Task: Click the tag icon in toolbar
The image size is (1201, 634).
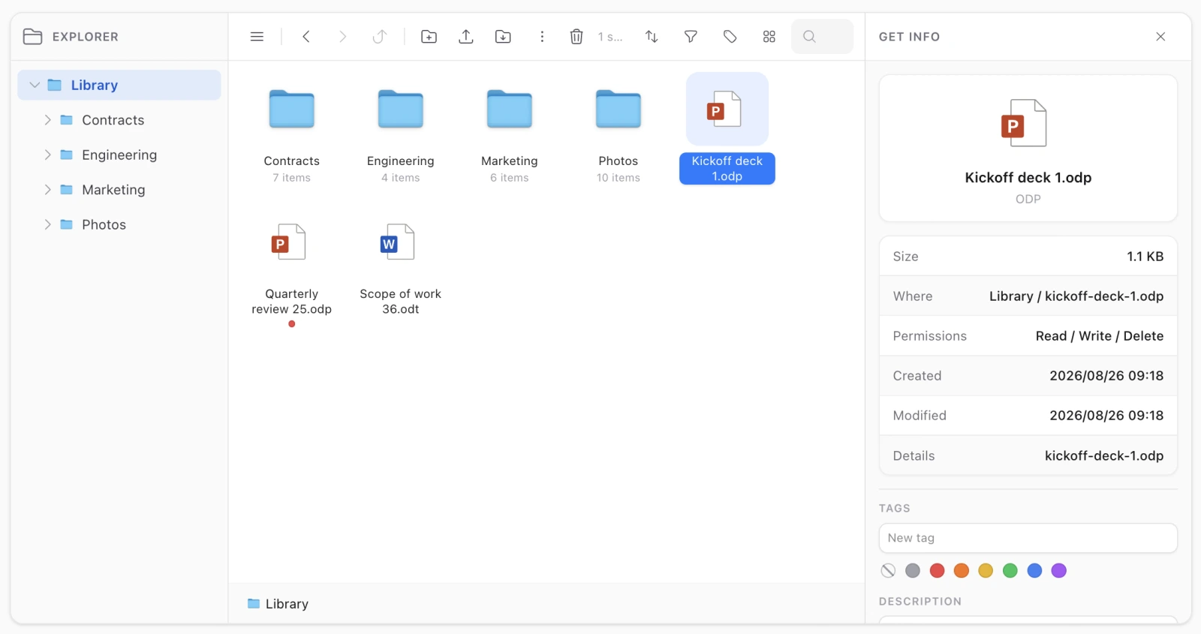Action: pos(730,37)
